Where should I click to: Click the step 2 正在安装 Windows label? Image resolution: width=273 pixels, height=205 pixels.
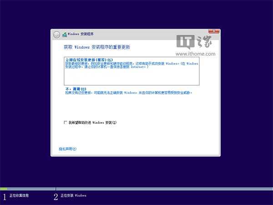click(x=73, y=195)
